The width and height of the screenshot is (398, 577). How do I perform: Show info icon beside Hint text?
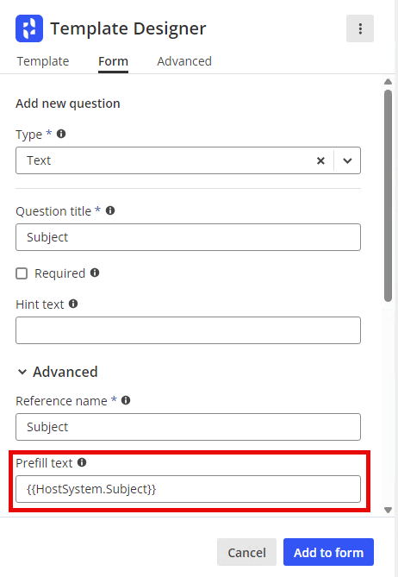[73, 304]
